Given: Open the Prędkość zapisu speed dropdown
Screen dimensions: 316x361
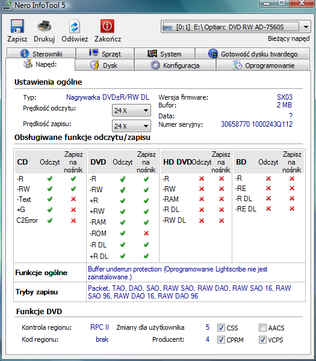Looking at the screenshot, I should 131,126.
